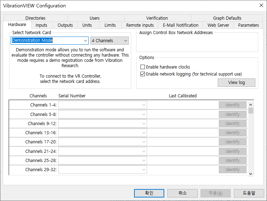The height and width of the screenshot is (201, 267).
Task: Open the 4 Channels dropdown
Action: pos(109,41)
